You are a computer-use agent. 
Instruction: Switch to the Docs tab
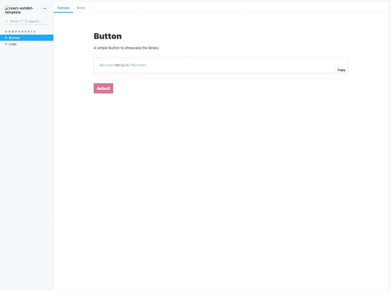click(x=81, y=8)
